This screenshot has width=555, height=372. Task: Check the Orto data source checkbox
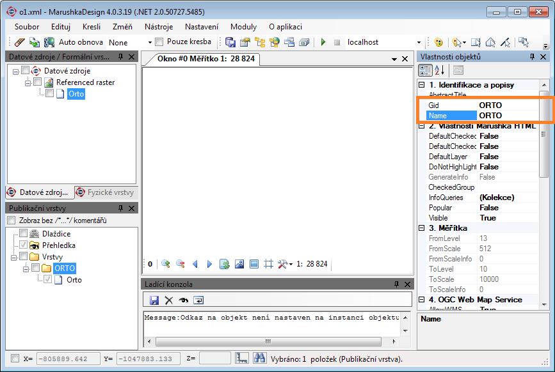[x=49, y=93]
